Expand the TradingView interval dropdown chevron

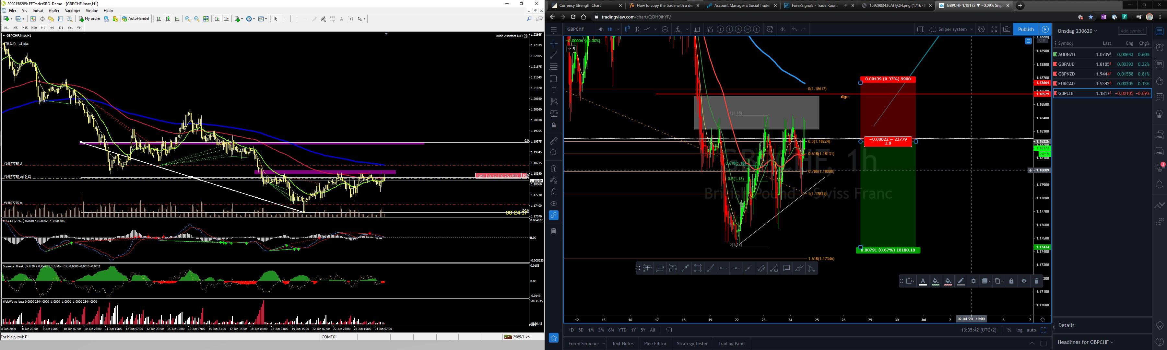(618, 29)
